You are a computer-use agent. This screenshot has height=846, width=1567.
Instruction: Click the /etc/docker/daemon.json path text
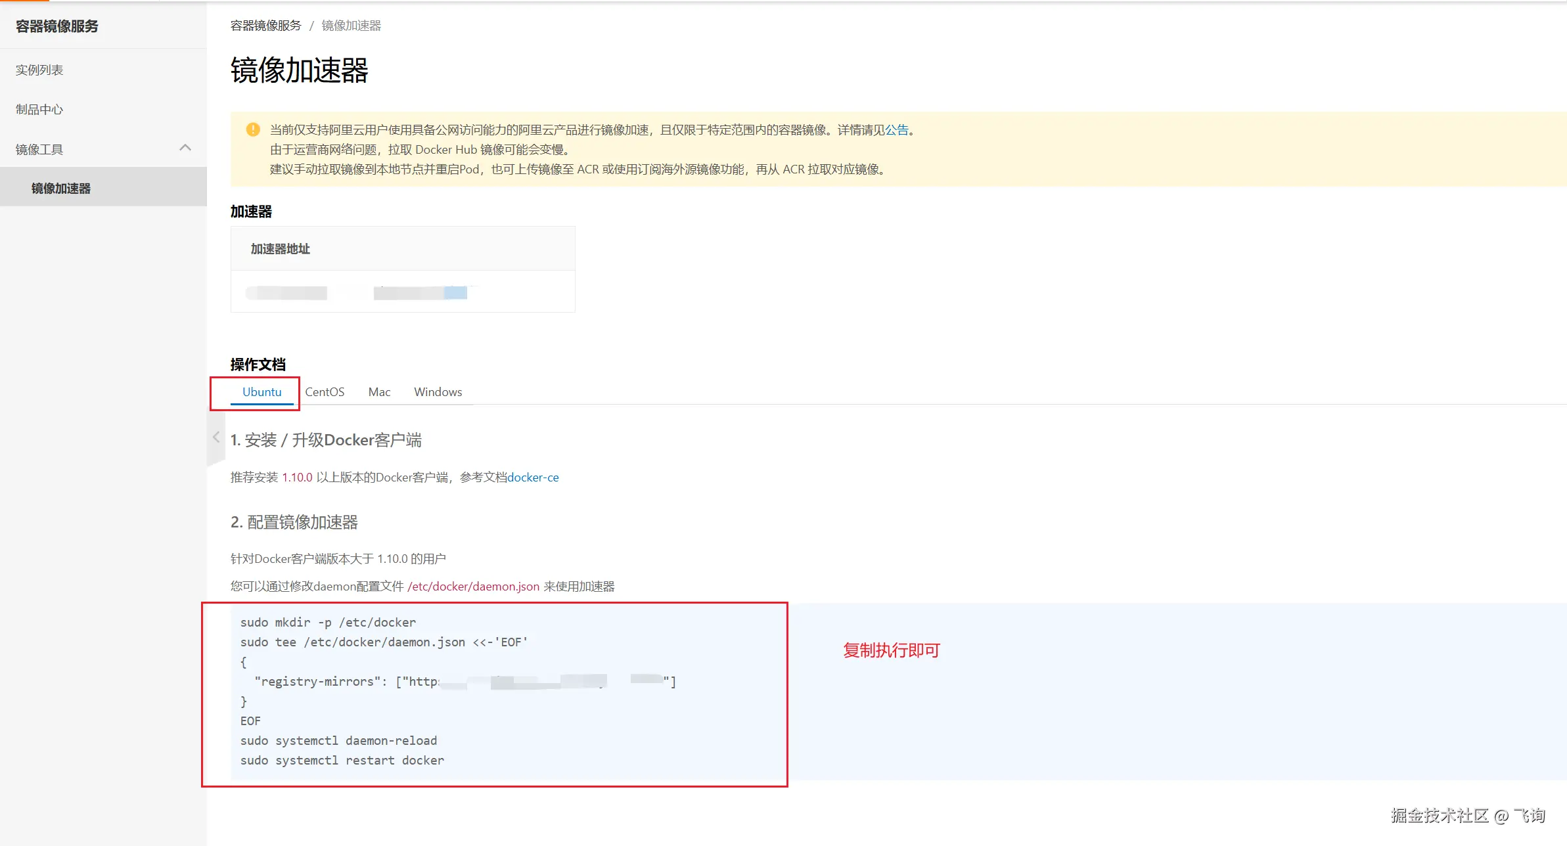(x=473, y=586)
